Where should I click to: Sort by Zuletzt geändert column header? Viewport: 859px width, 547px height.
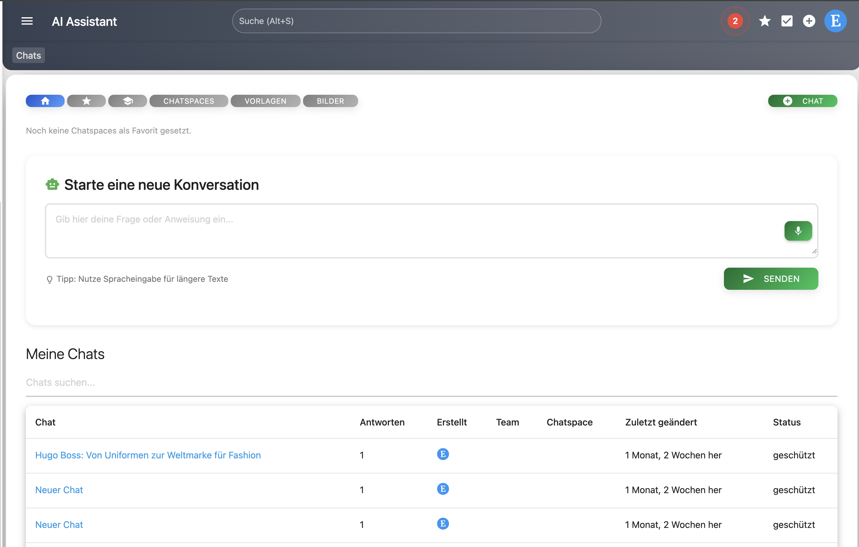[661, 422]
